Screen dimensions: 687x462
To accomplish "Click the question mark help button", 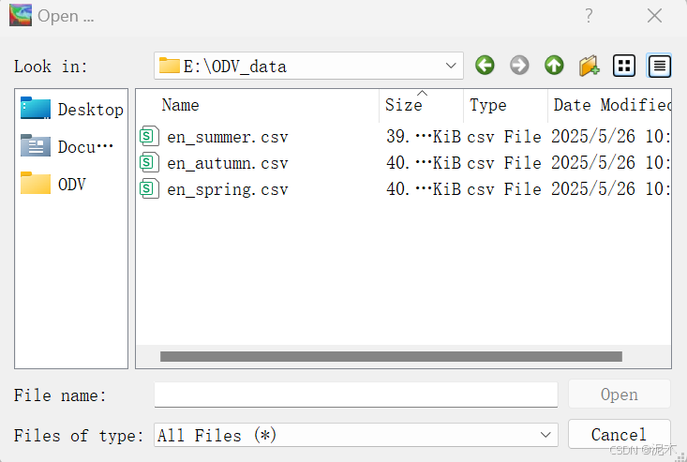I will (x=589, y=16).
